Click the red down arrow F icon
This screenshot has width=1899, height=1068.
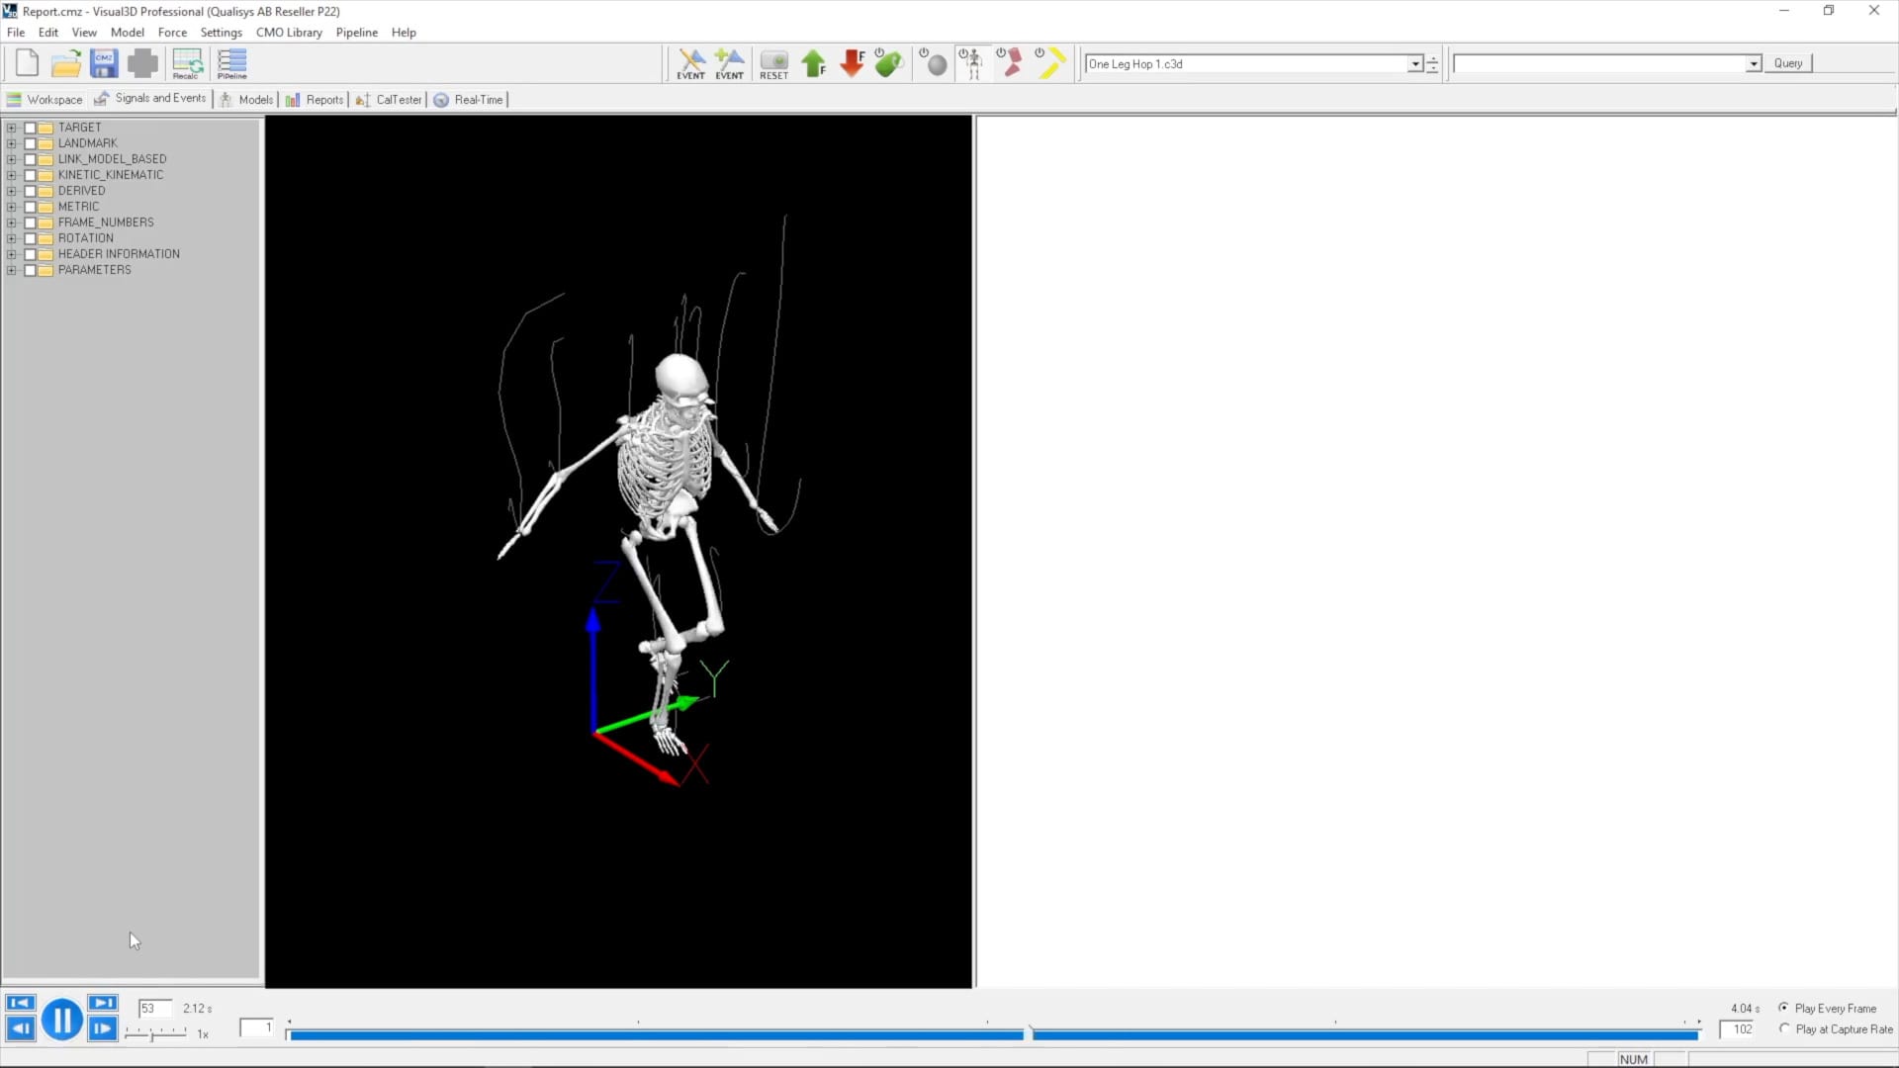pos(852,63)
